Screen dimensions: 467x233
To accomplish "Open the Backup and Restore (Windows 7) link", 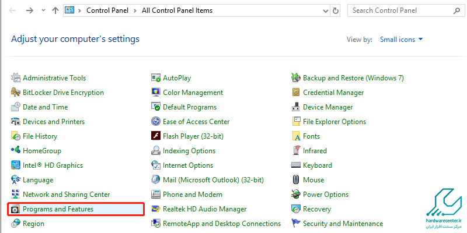I will pos(353,78).
